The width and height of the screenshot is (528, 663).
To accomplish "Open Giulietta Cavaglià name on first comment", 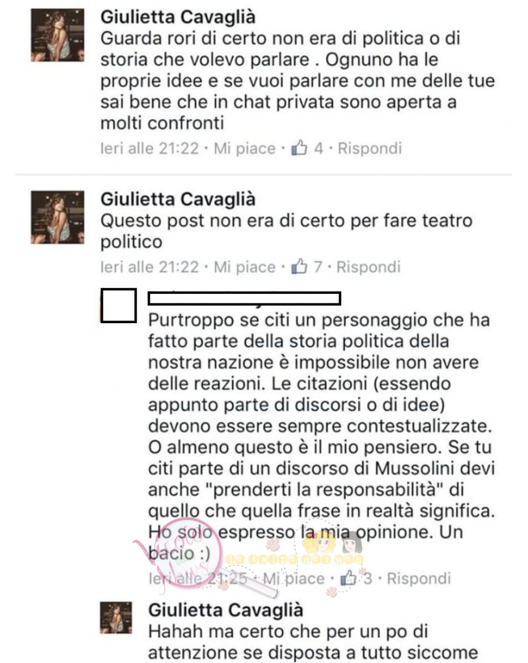I will (178, 17).
